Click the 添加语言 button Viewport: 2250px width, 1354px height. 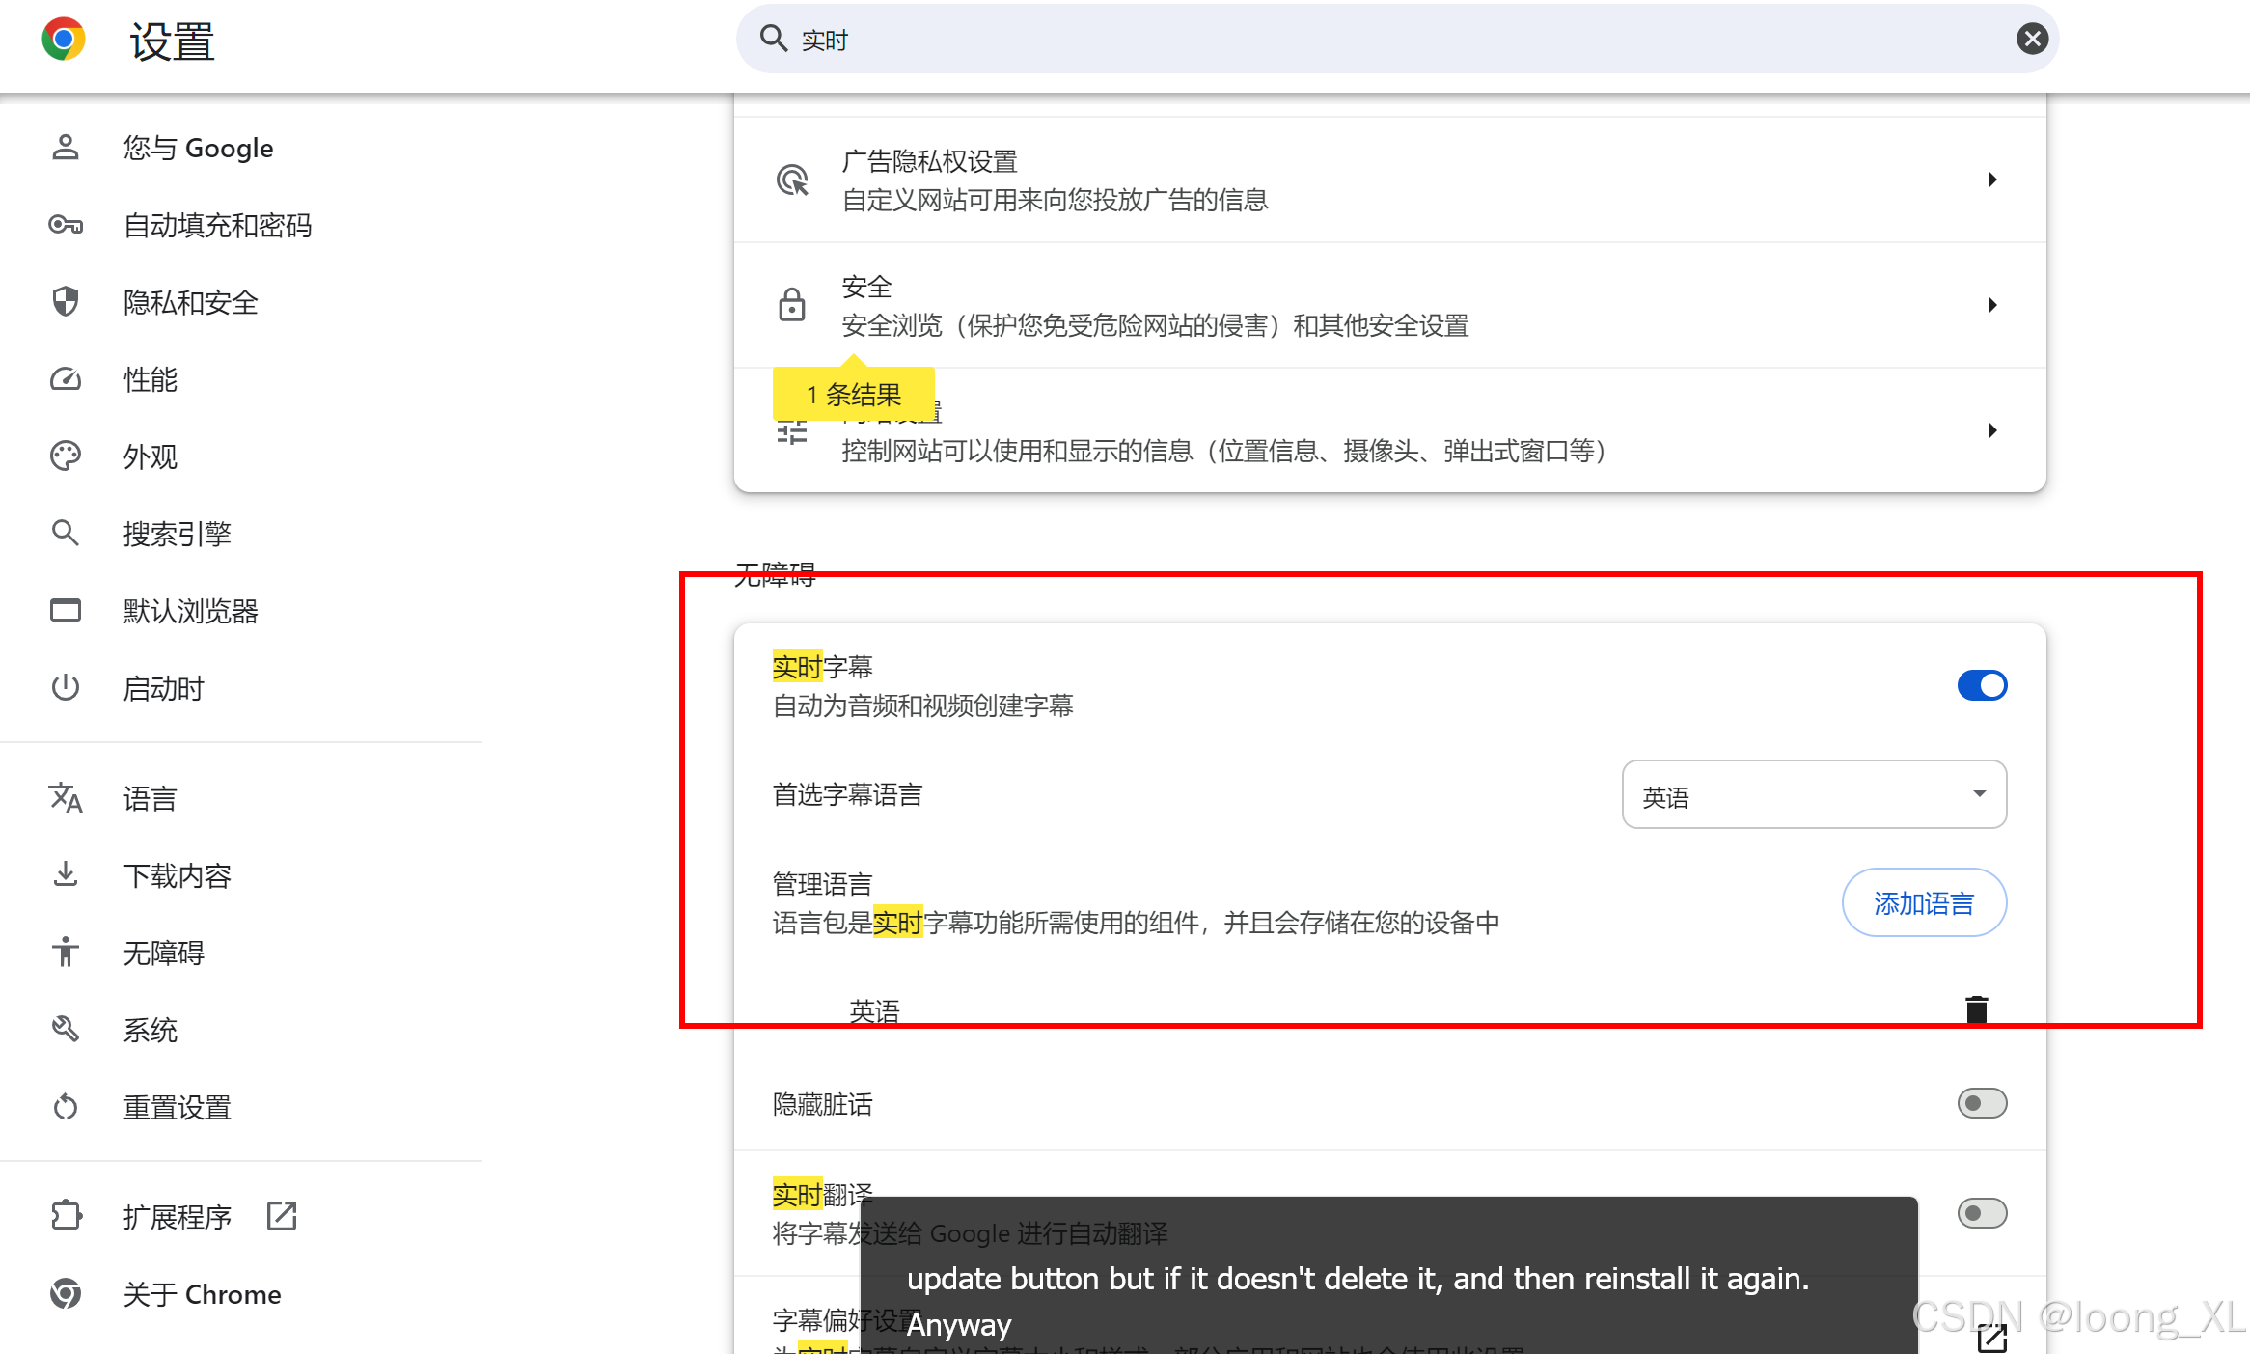(1924, 903)
